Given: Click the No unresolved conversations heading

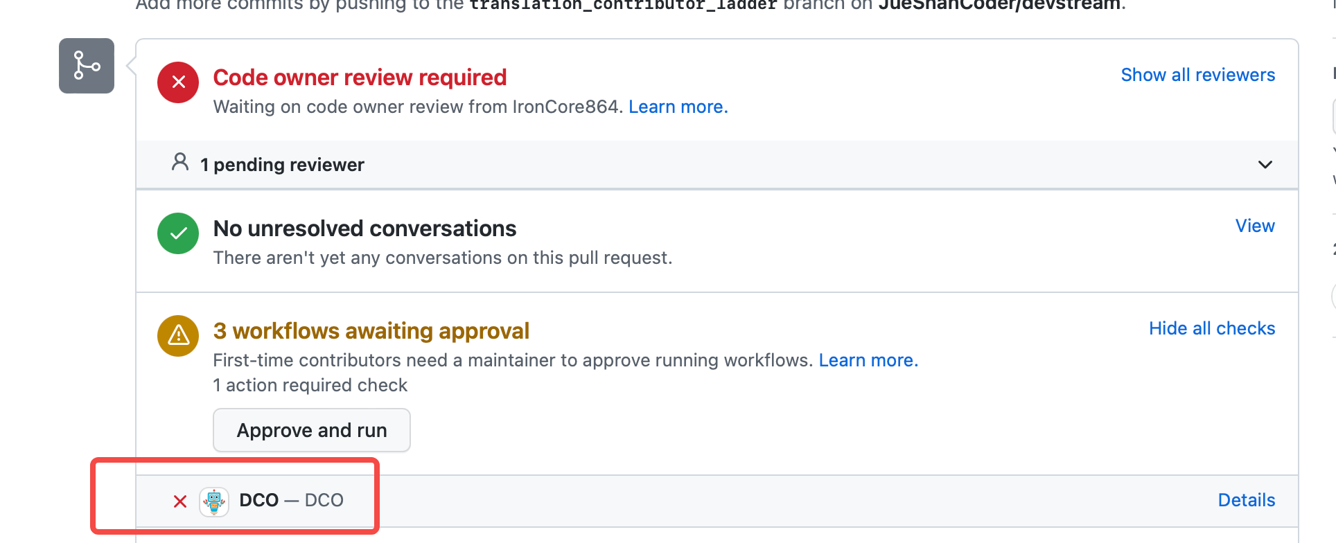Looking at the screenshot, I should (364, 229).
